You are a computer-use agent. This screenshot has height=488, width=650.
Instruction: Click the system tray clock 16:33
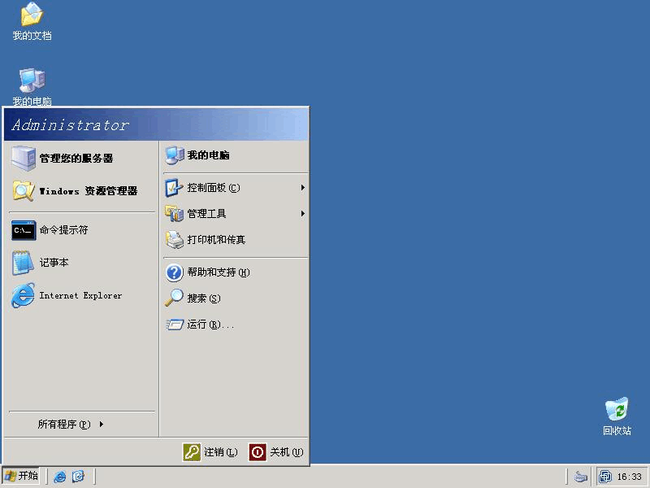click(629, 477)
